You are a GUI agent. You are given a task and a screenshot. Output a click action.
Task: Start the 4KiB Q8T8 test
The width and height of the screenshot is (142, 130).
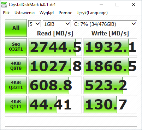(x=16, y=66)
